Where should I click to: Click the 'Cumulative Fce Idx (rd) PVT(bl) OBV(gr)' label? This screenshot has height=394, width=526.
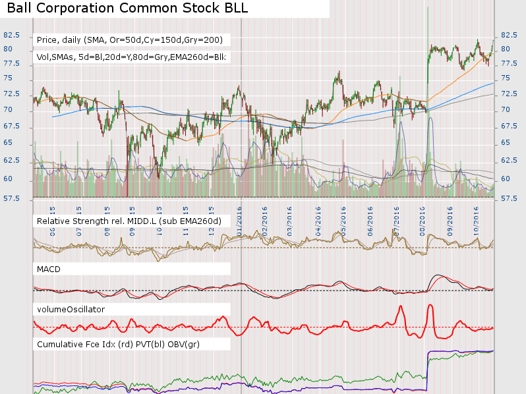(118, 345)
